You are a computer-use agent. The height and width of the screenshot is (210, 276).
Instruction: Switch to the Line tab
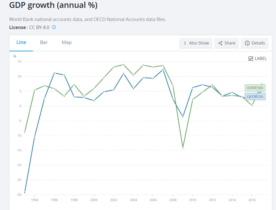(21, 43)
